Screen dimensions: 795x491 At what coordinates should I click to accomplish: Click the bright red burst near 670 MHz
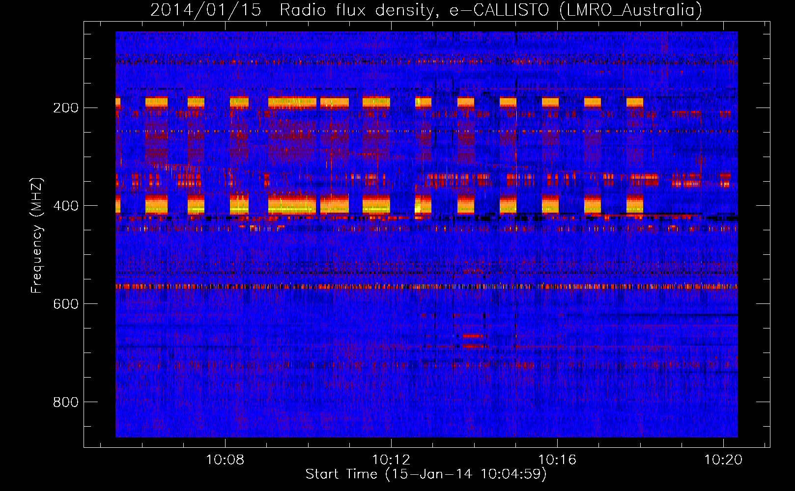(x=473, y=336)
